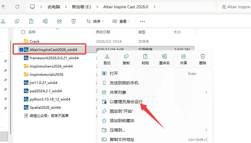
Task: Click the navigation pane vertical scrollbar
Action: tap(11, 87)
